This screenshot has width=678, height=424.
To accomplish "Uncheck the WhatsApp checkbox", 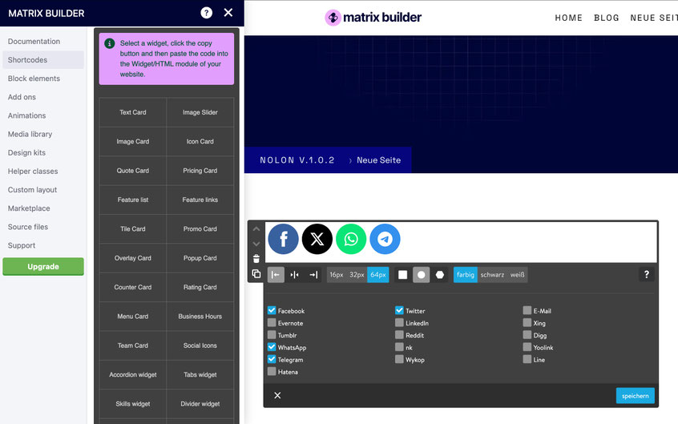I will (272, 346).
